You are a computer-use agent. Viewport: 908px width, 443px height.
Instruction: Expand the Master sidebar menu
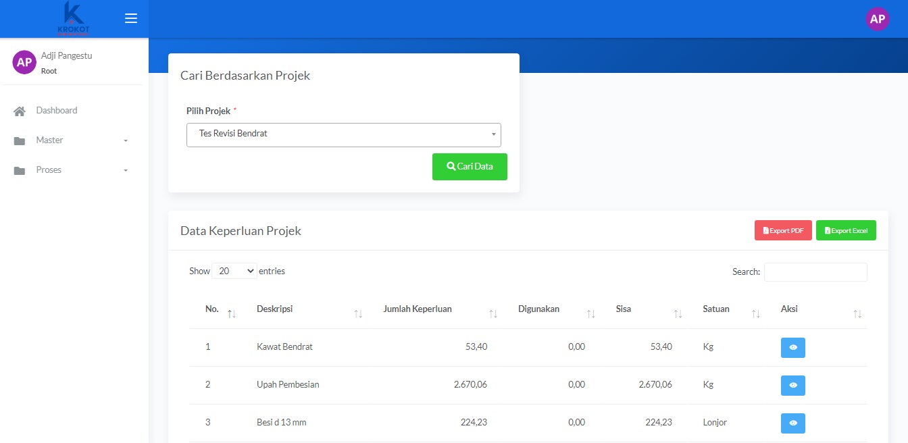pyautogui.click(x=71, y=140)
